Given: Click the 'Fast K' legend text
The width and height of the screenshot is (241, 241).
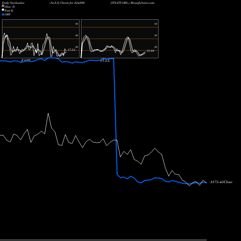Looking at the screenshot, I should [x=9, y=11].
